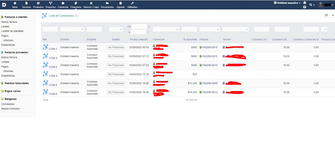
Task: Open Comisiones in the sidebar
Action: (8, 104)
